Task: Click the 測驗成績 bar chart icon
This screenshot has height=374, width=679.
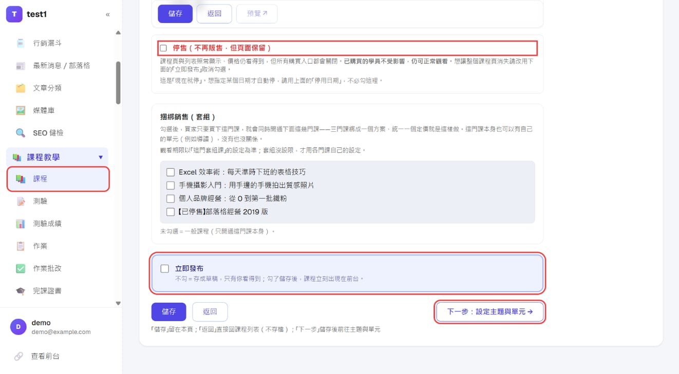Action: click(x=21, y=224)
